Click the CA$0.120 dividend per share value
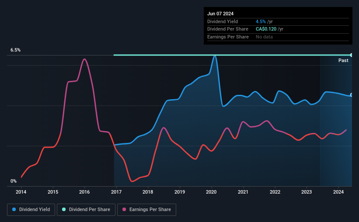This screenshot has height=222, width=359. coord(266,29)
